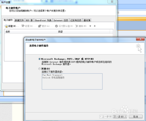This screenshot has height=121, width=146.
Task: Open the RSS 源 tab
Action: click(29, 20)
